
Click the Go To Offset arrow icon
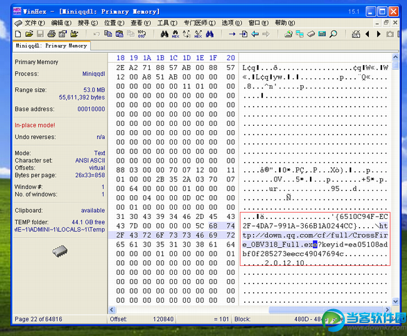[232, 34]
